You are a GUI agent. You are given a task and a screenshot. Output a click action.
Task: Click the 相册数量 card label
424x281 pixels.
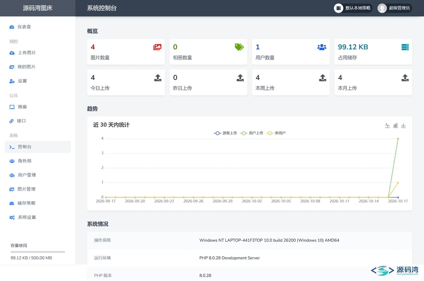pyautogui.click(x=183, y=58)
